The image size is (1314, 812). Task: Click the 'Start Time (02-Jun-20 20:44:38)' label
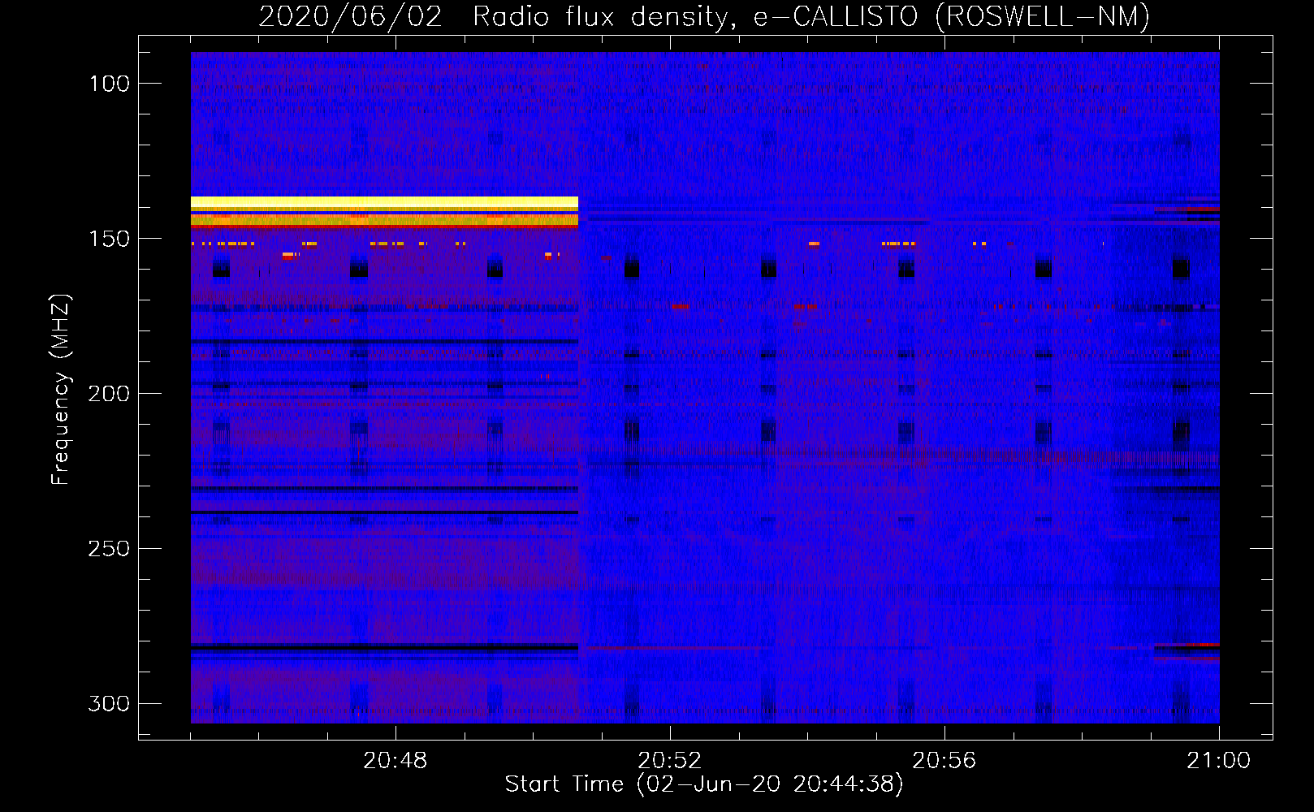click(704, 784)
